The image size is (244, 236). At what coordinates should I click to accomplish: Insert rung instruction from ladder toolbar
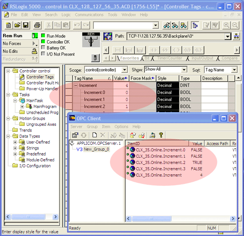(118, 50)
